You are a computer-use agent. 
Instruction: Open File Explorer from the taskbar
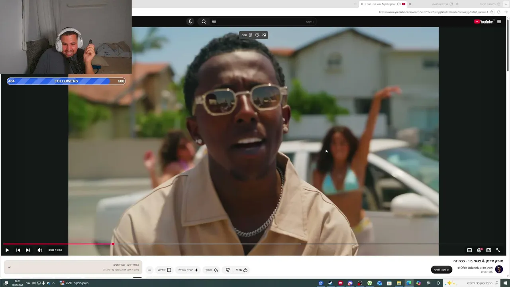pyautogui.click(x=399, y=283)
